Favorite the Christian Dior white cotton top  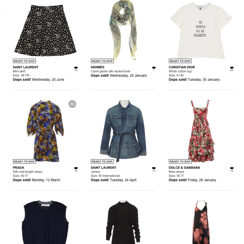click(232, 68)
